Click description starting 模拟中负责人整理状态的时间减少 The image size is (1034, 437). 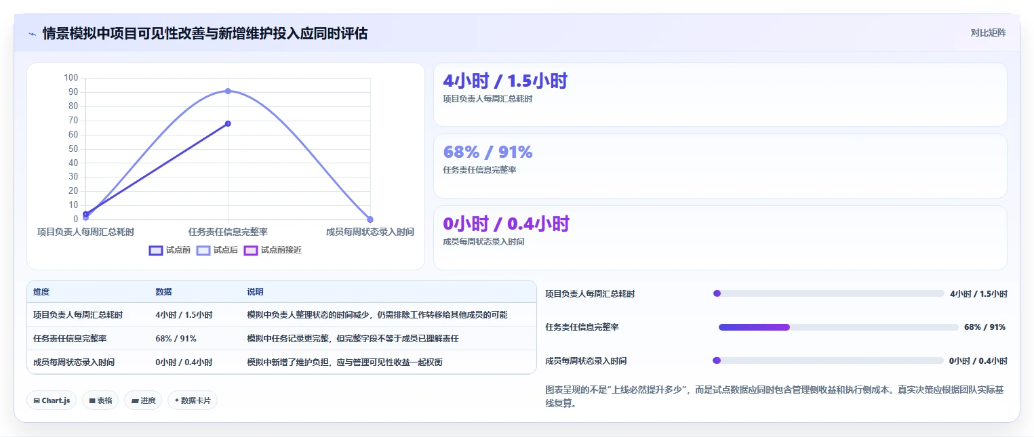[377, 315]
